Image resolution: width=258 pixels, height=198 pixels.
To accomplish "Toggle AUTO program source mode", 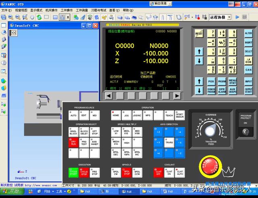I will (73, 115).
